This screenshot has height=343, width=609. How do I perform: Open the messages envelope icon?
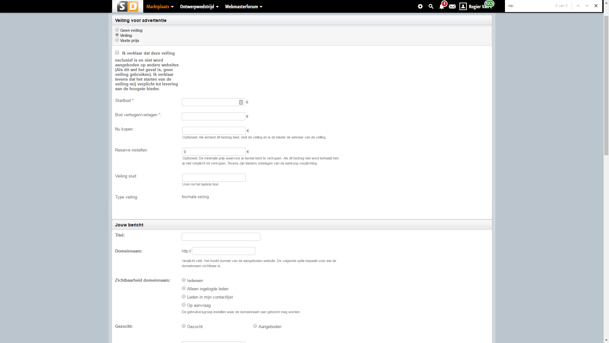(x=452, y=6)
